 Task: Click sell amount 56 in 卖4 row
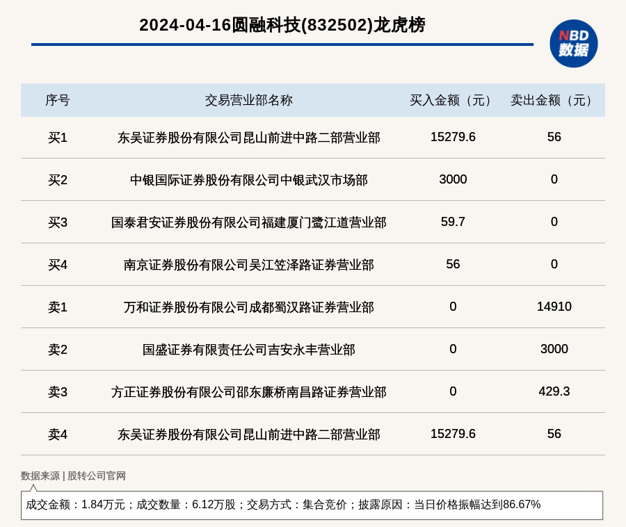[554, 434]
